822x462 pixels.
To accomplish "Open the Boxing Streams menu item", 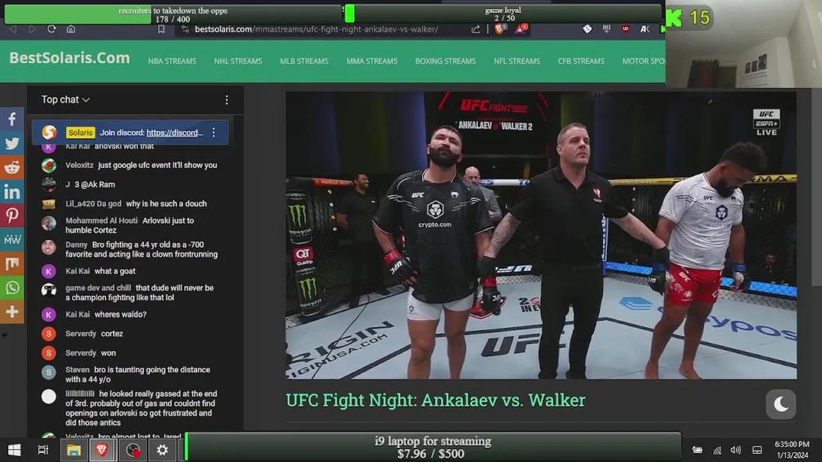I will [x=445, y=61].
